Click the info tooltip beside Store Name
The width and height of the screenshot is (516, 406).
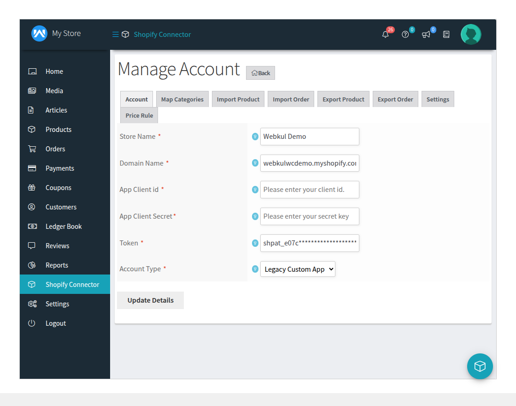point(255,137)
